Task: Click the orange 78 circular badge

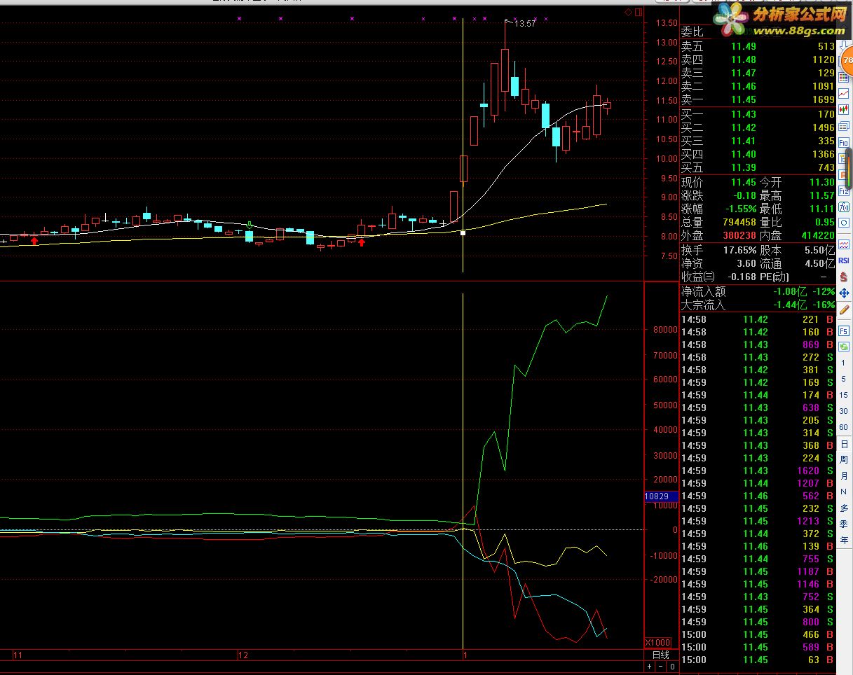Action: (x=847, y=60)
